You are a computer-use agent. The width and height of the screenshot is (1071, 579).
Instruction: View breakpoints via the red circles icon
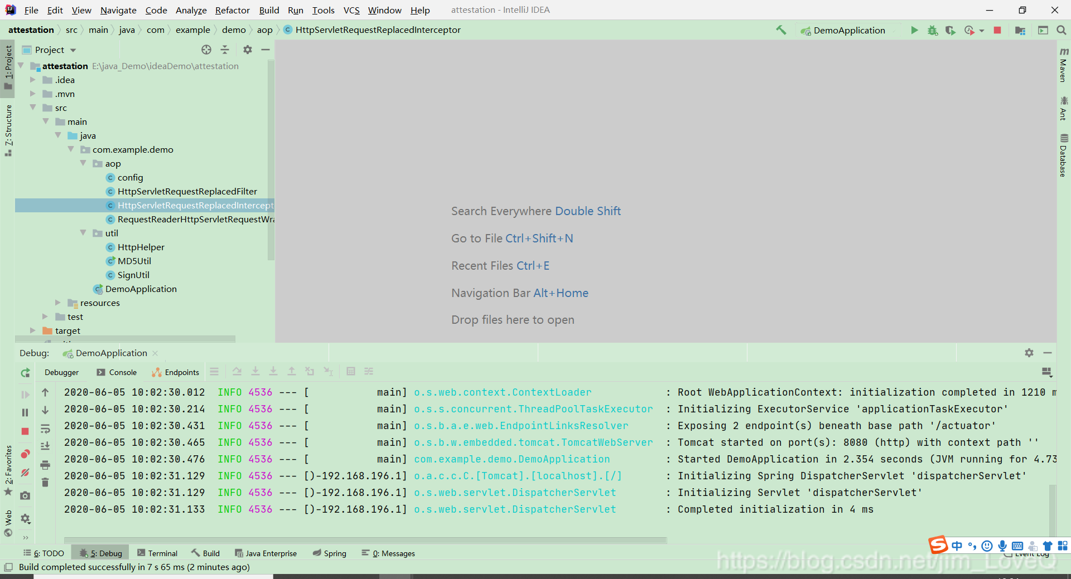coord(25,454)
